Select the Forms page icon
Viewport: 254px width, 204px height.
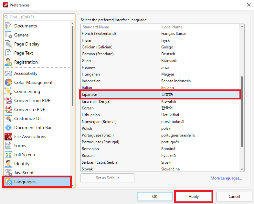[x=8, y=146]
